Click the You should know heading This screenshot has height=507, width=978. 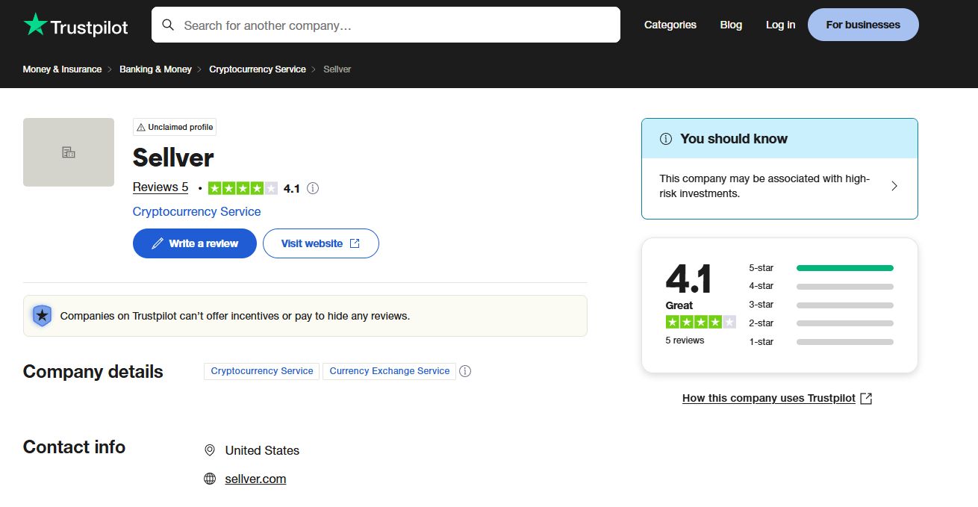[x=734, y=139]
